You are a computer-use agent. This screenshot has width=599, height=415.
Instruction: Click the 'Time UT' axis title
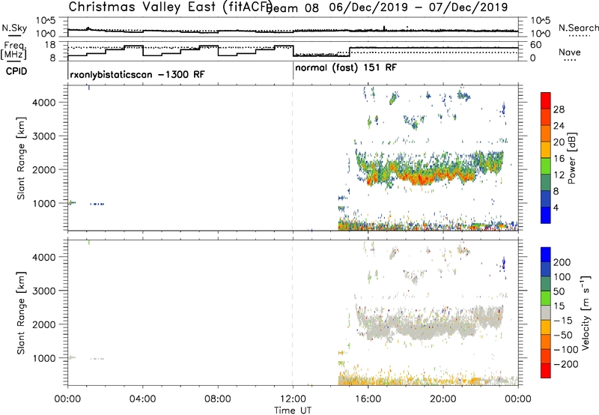point(293,411)
